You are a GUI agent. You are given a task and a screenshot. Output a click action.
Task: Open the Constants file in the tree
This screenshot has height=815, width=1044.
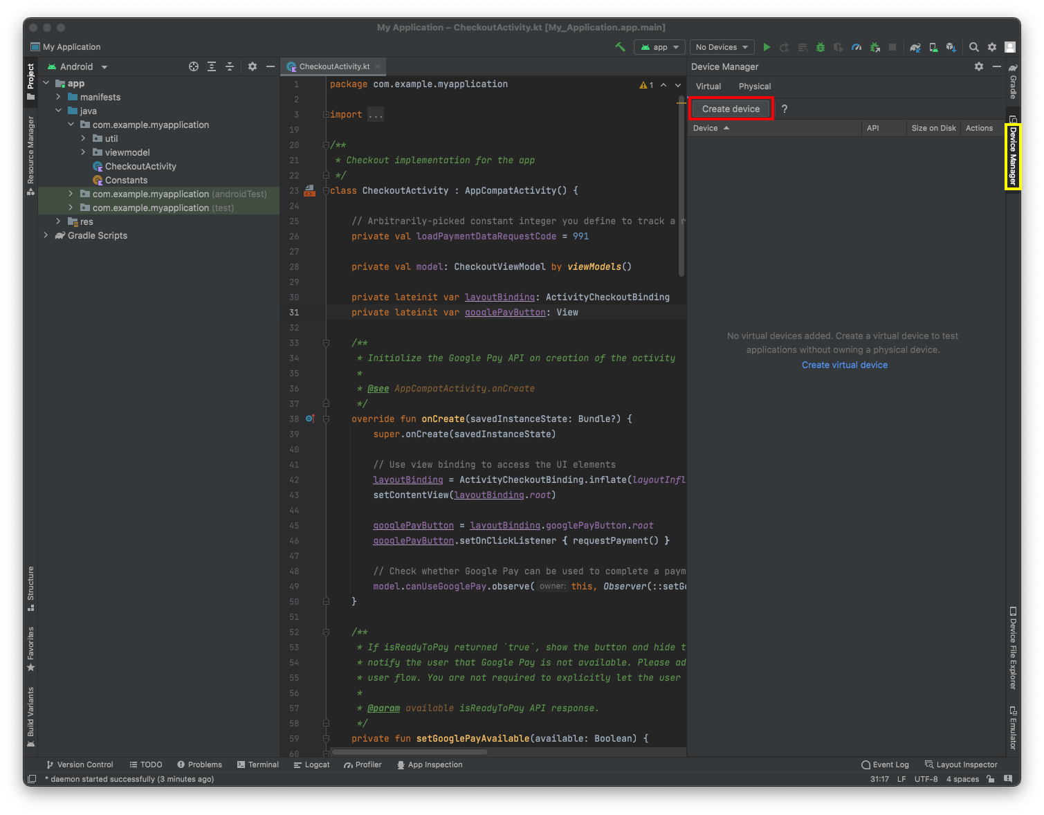coord(127,180)
